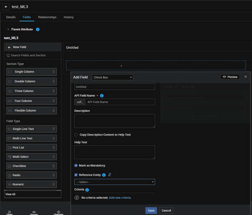Click the Untitled section heading

pyautogui.click(x=72, y=48)
